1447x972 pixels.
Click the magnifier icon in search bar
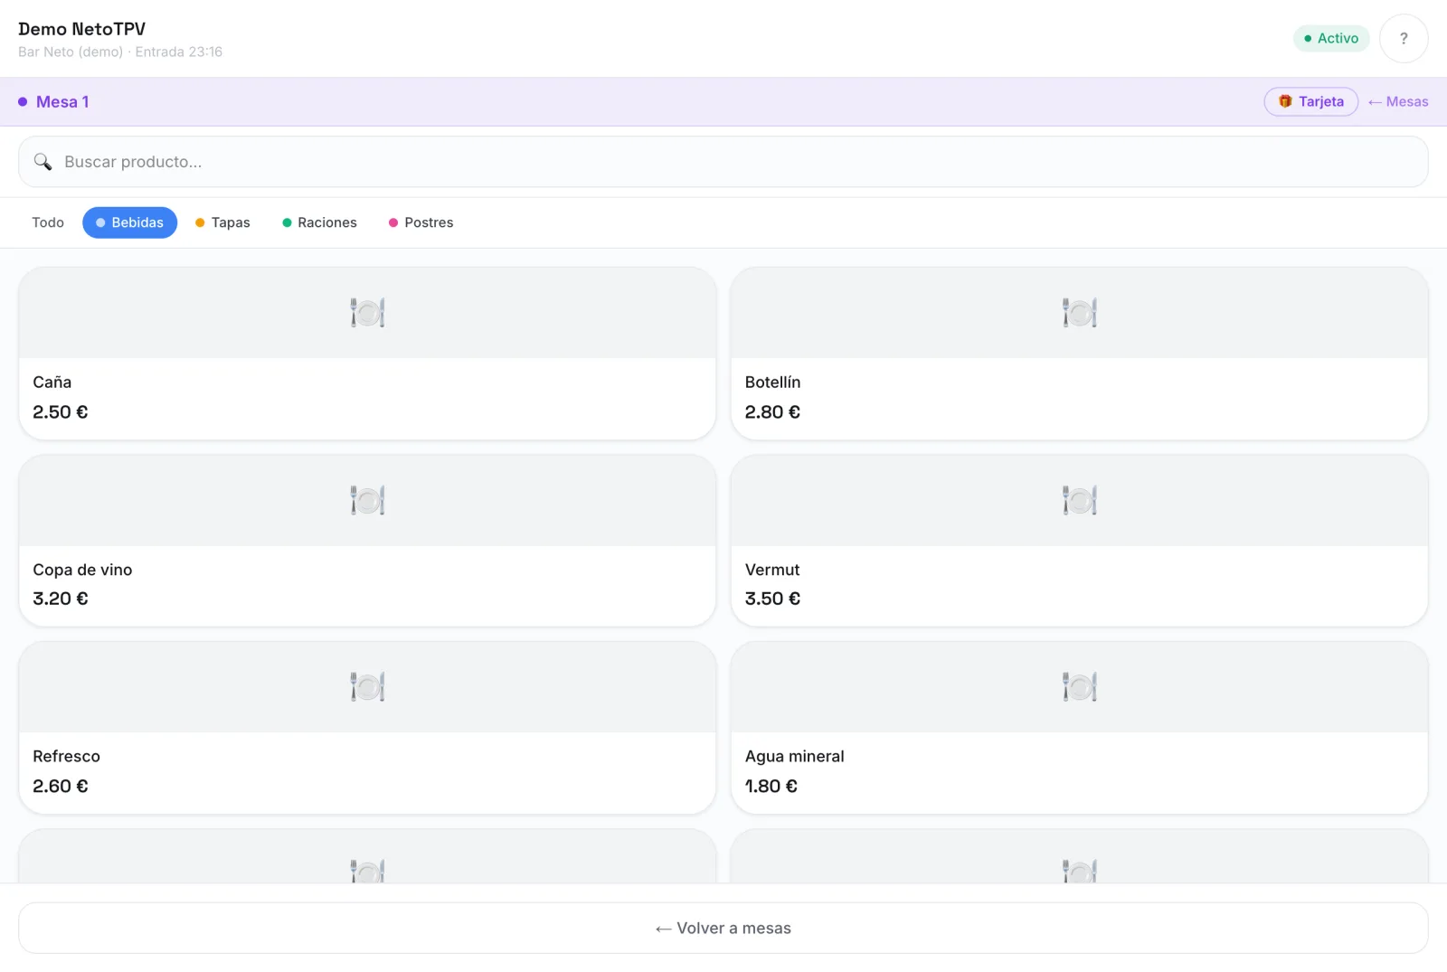point(43,162)
